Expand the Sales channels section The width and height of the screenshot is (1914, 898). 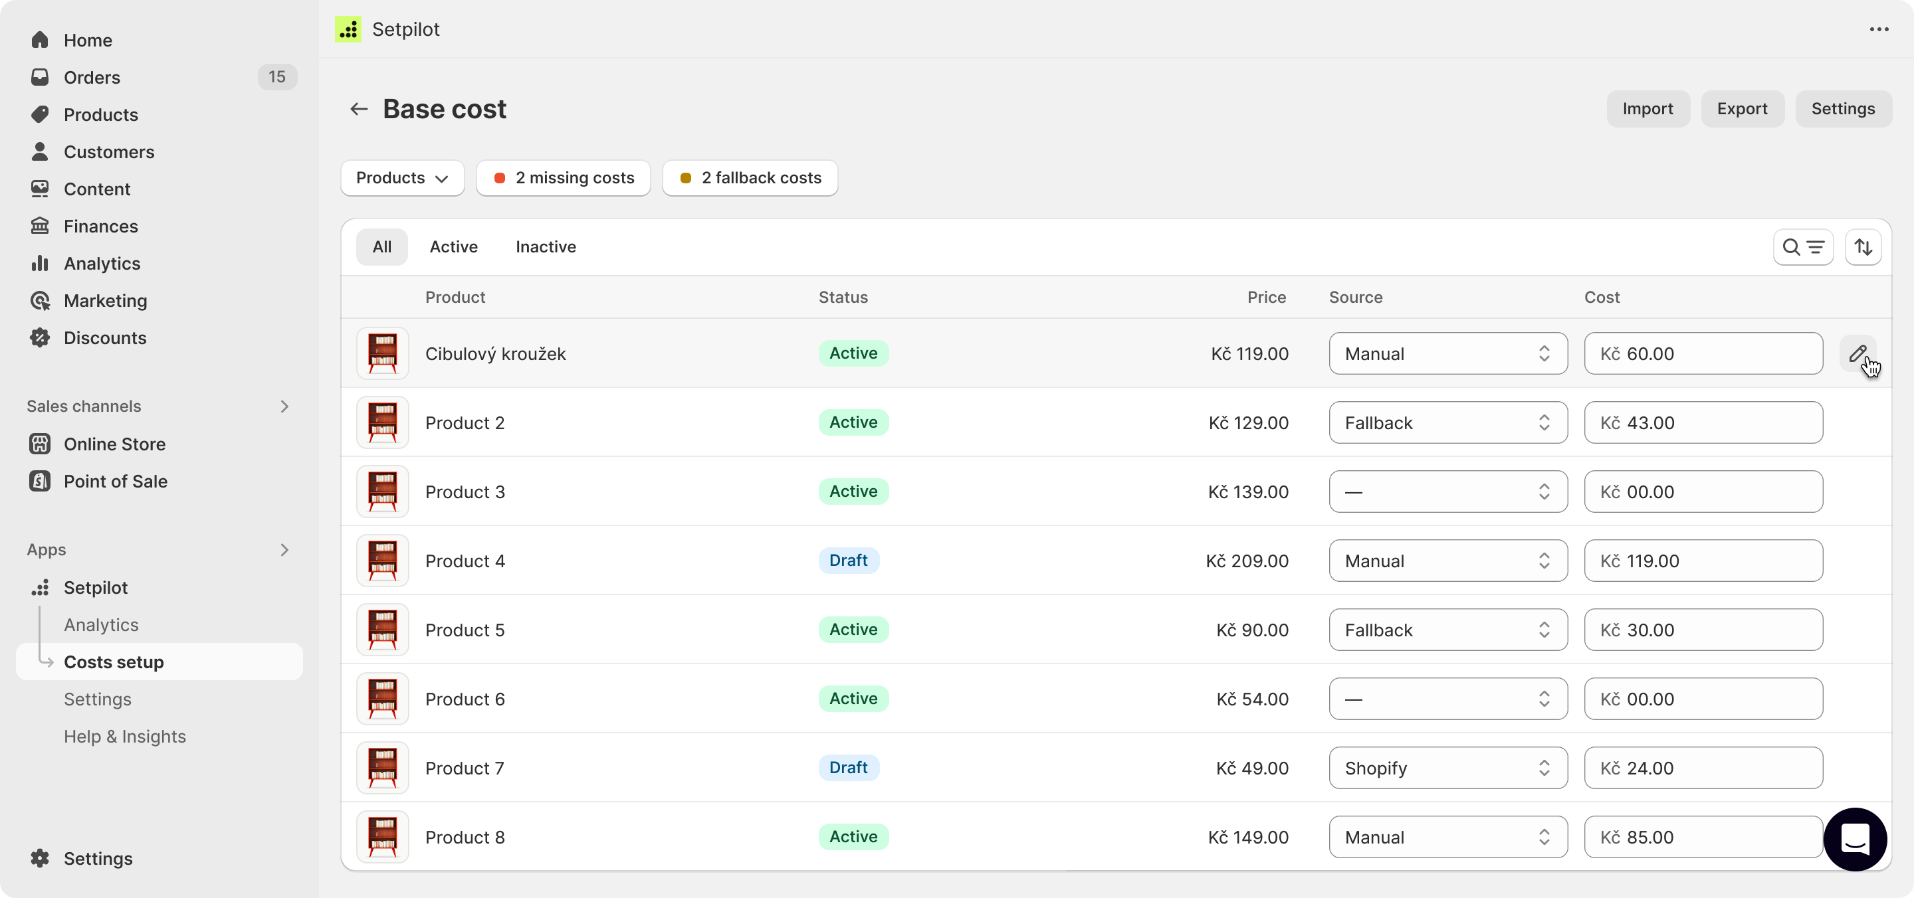(284, 406)
